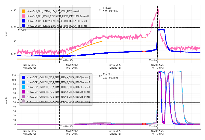Click the T1=-16m,30s cursor label in bottom plot
Image resolution: width=205 pixels, height=140 pixels.
tap(67, 126)
